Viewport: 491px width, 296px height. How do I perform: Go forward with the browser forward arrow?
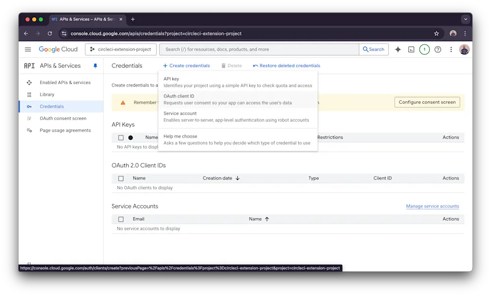point(38,33)
